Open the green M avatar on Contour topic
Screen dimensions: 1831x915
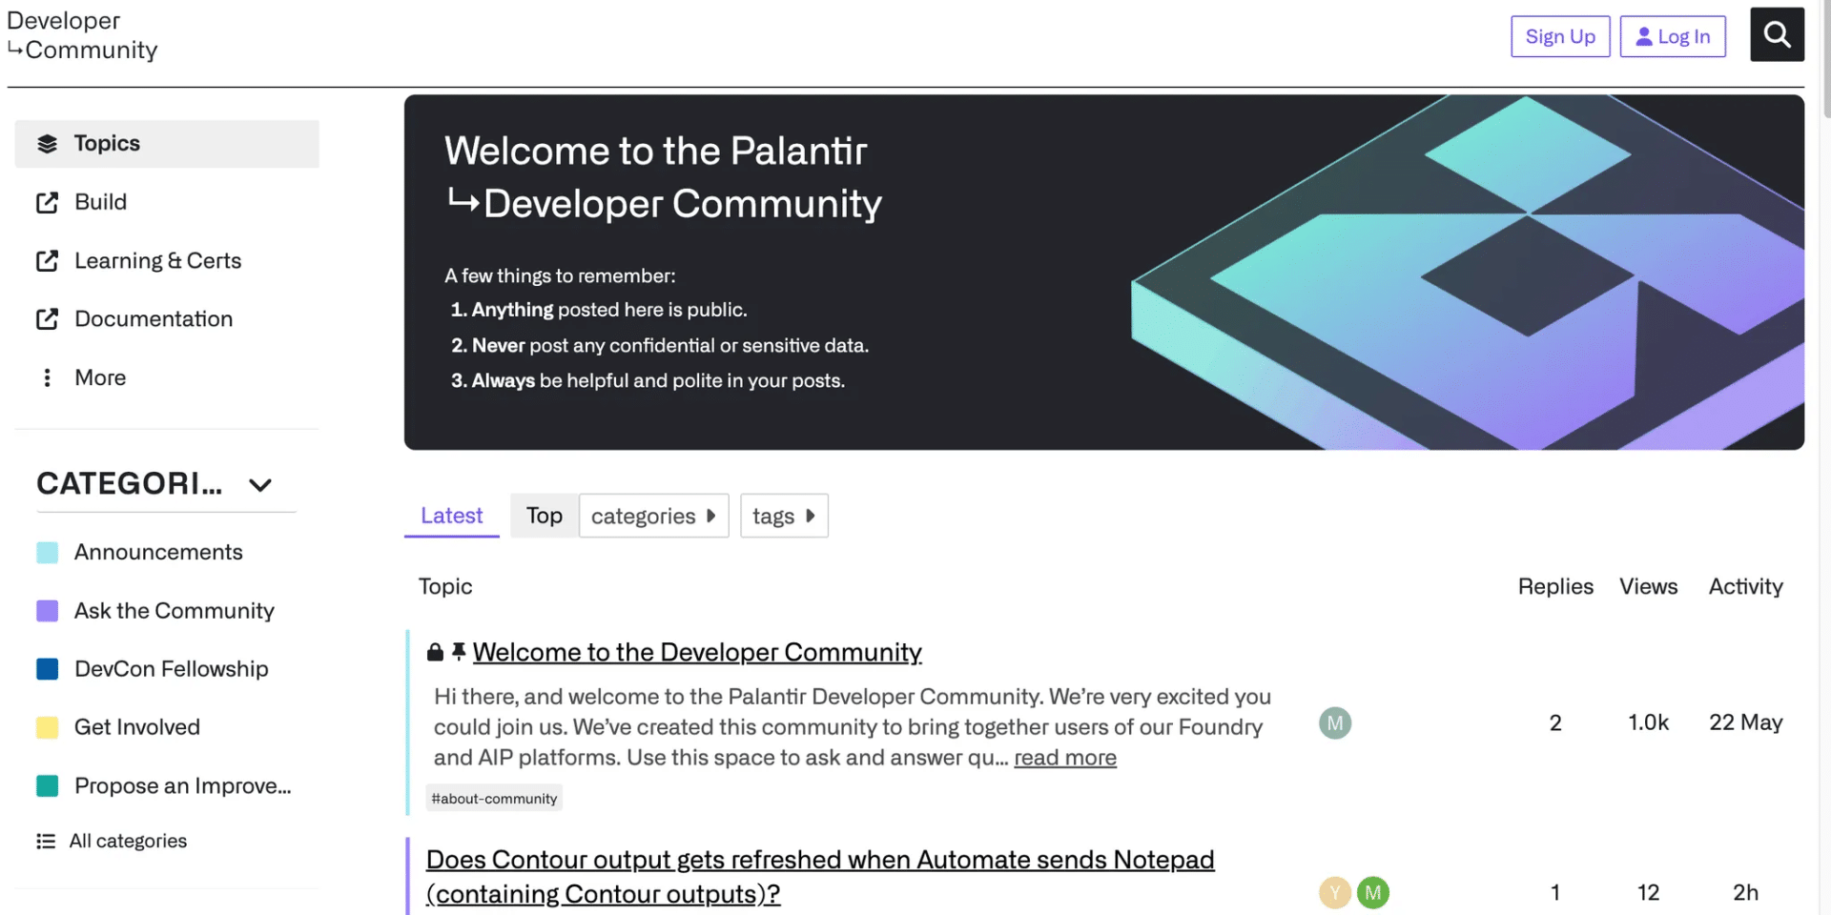pyautogui.click(x=1373, y=893)
